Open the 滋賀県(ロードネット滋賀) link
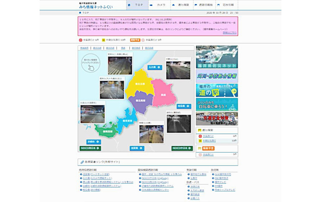 (96, 174)
